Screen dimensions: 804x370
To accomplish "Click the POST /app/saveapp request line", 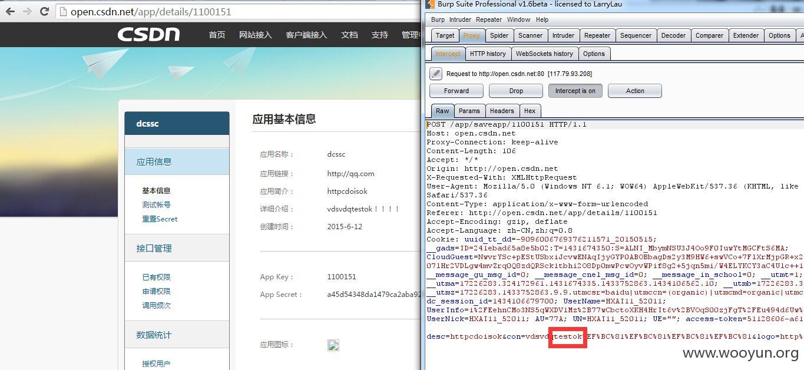I will [507, 124].
